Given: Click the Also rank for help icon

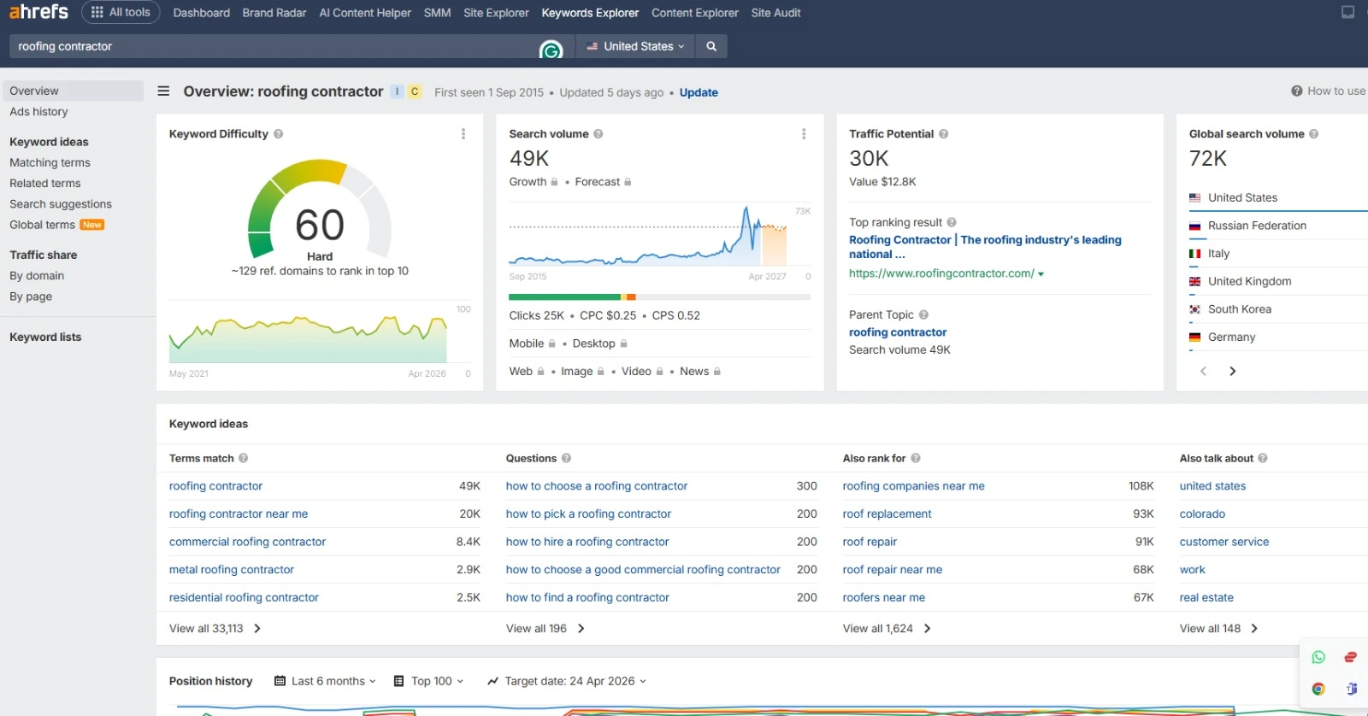Looking at the screenshot, I should click(916, 458).
